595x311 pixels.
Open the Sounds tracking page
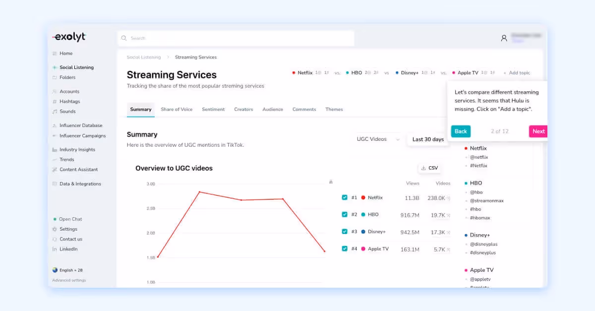[68, 111]
